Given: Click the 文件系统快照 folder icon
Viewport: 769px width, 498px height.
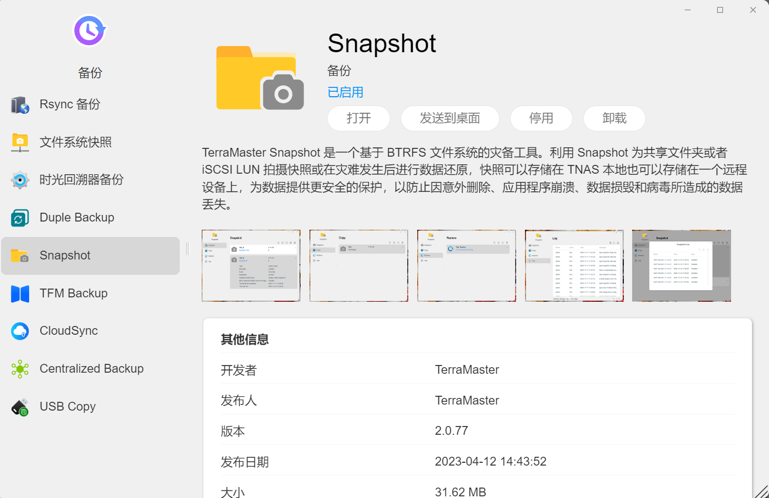Looking at the screenshot, I should (20, 142).
